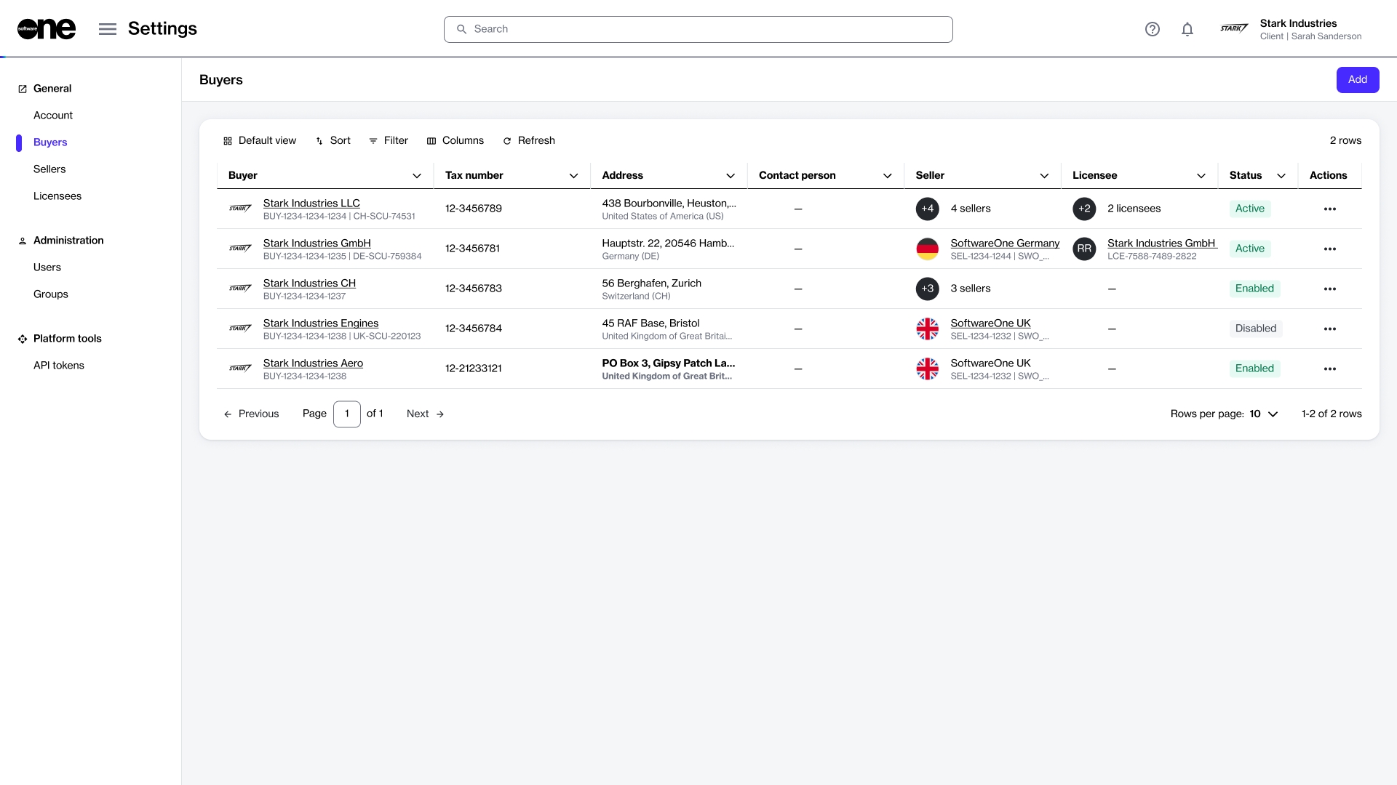Expand the Status column dropdown chevron
Viewport: 1397px width, 785px height.
[x=1281, y=176]
